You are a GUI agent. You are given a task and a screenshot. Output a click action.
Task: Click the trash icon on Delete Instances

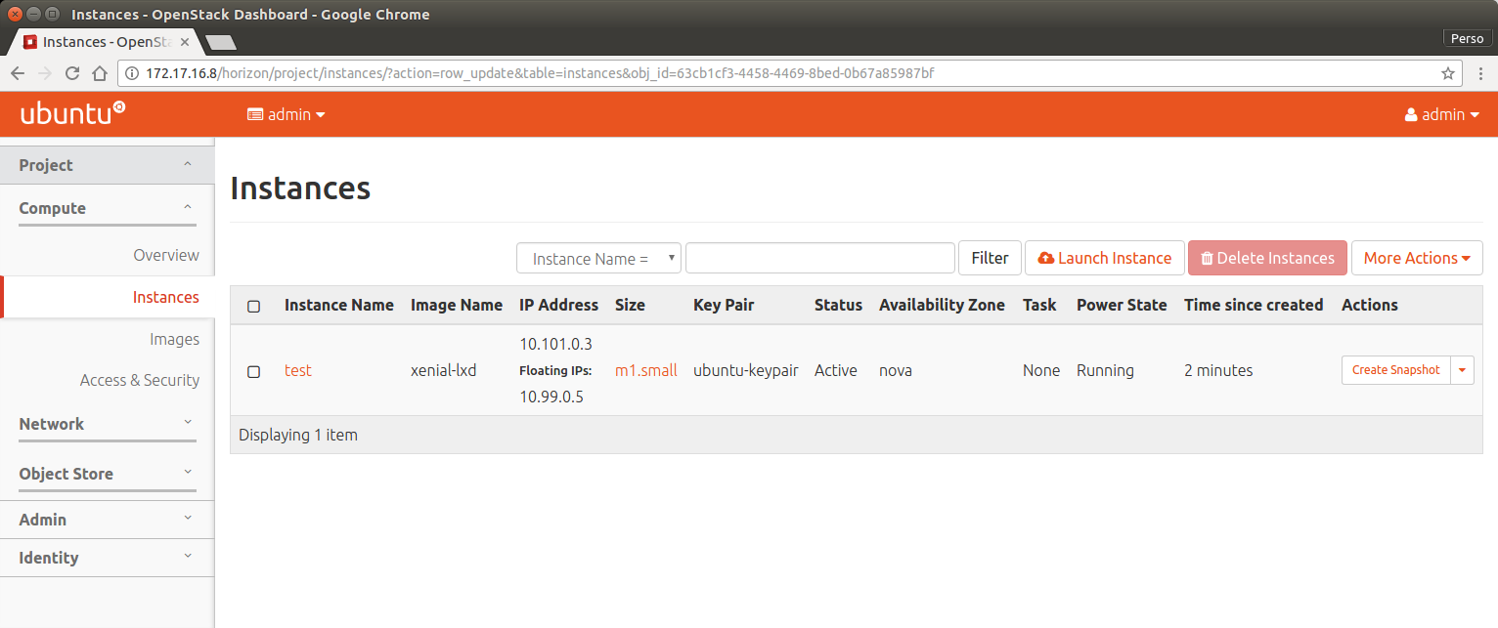point(1208,258)
